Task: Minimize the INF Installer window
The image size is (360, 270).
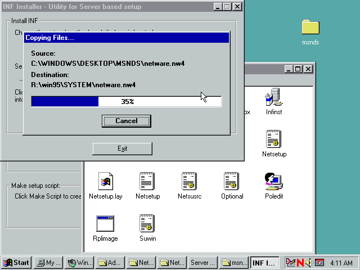Action: (218, 7)
